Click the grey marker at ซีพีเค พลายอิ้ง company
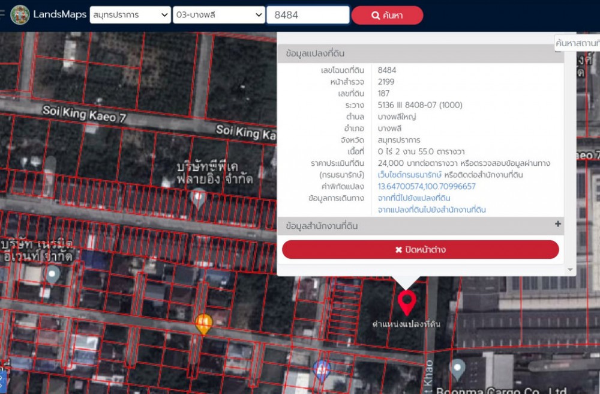 pos(198,196)
